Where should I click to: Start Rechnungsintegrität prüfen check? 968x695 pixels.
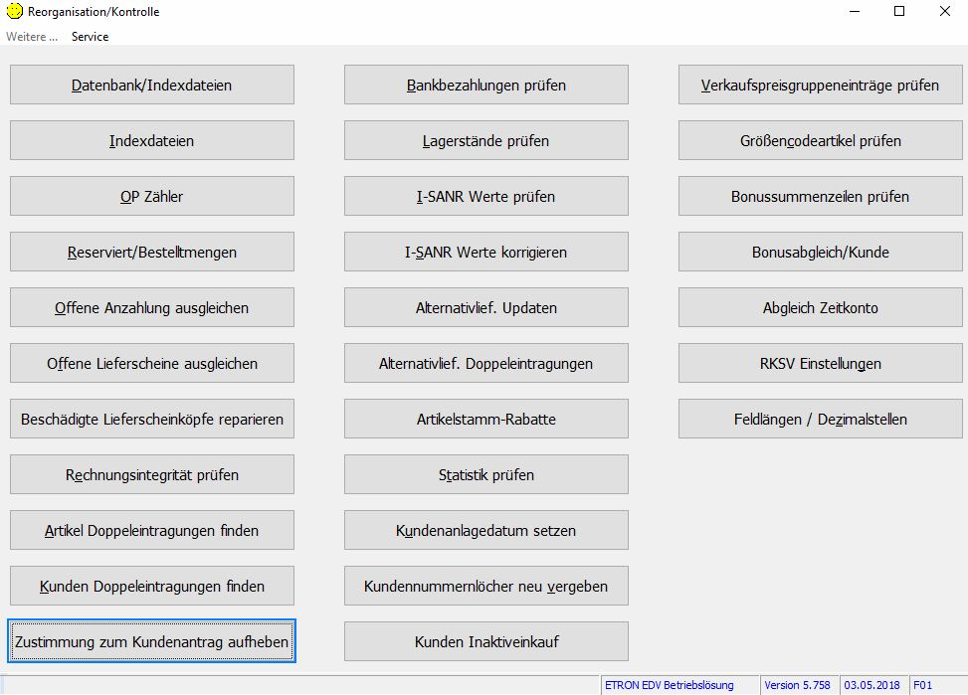click(152, 475)
